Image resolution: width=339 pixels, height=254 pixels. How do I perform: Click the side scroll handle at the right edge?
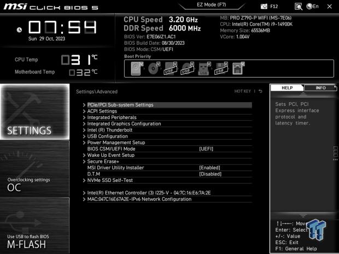click(x=335, y=153)
